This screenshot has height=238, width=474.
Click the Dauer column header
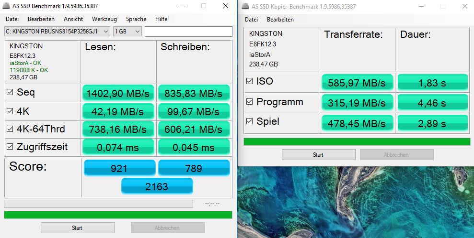pyautogui.click(x=416, y=34)
